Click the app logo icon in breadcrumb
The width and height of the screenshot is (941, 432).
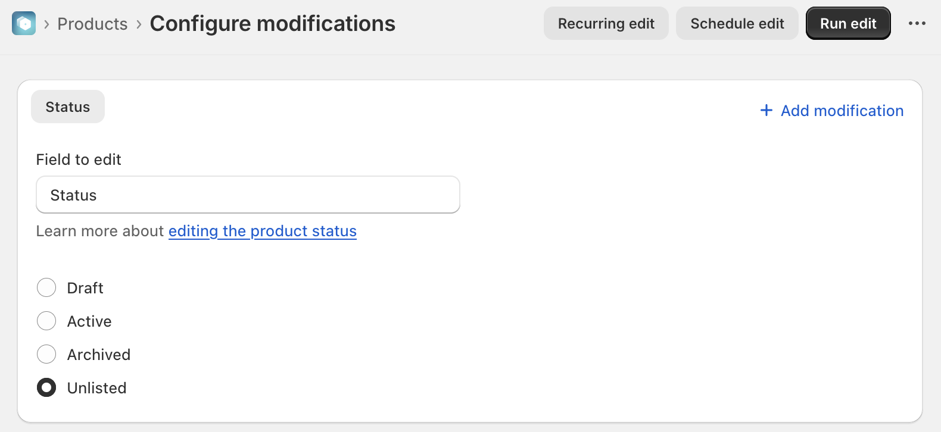click(24, 24)
